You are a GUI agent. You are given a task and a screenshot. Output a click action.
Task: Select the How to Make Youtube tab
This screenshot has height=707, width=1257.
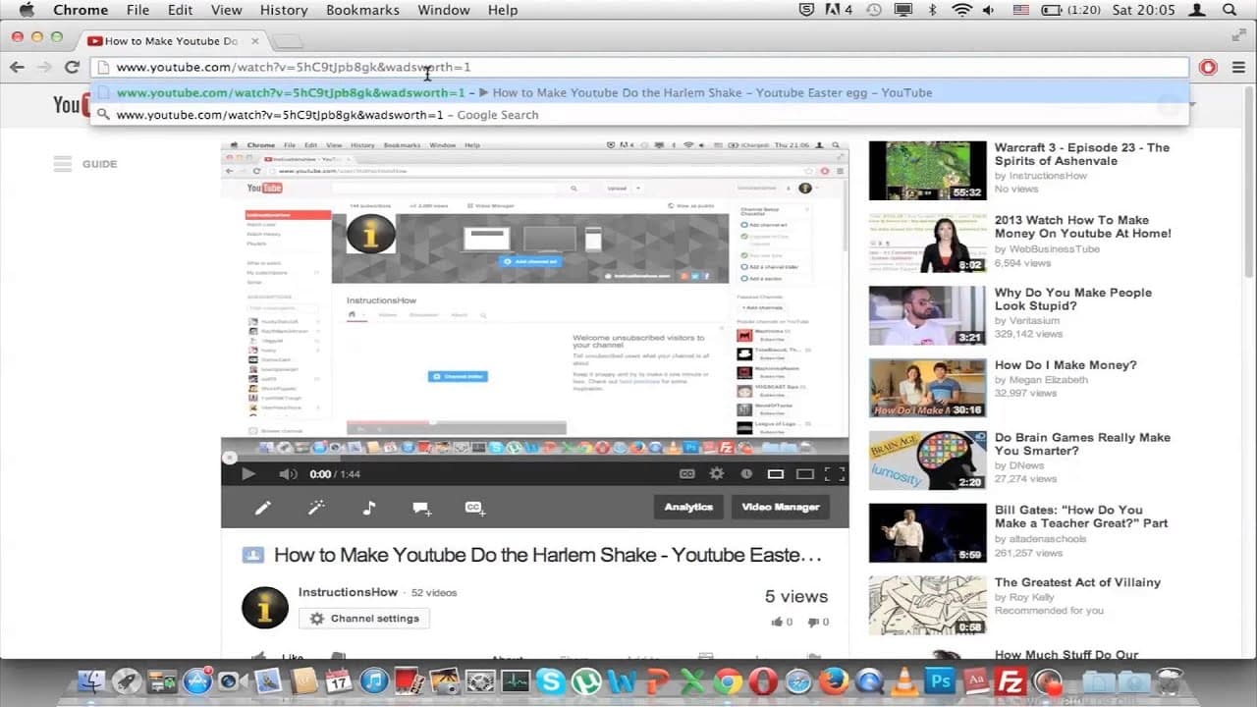(x=172, y=41)
